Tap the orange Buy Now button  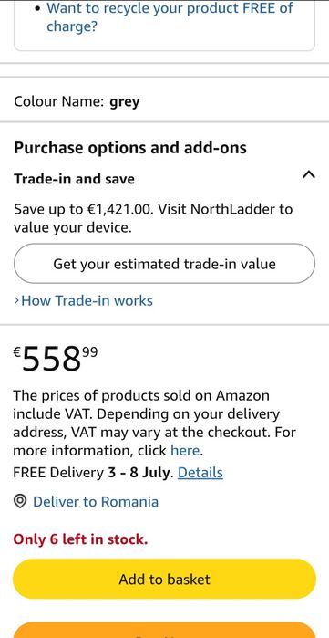pyautogui.click(x=164, y=631)
